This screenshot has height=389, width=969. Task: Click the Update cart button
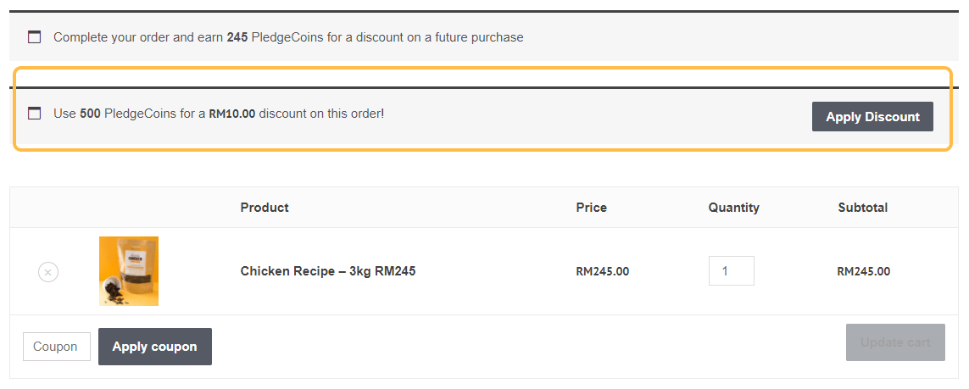pos(895,342)
